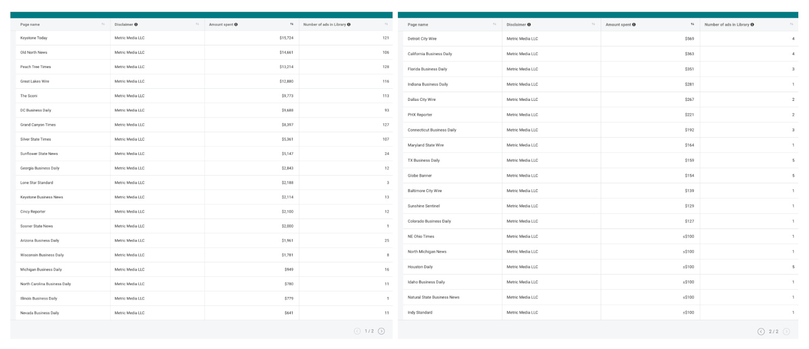Click the ≤$100 amount for Idaho Business Daily
The image size is (809, 349).
tap(688, 282)
